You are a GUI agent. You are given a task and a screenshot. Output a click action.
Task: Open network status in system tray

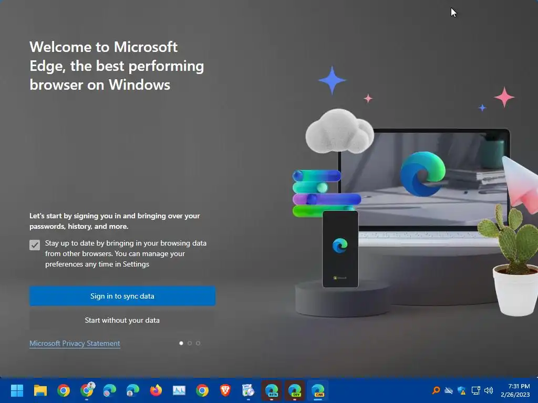coord(475,390)
